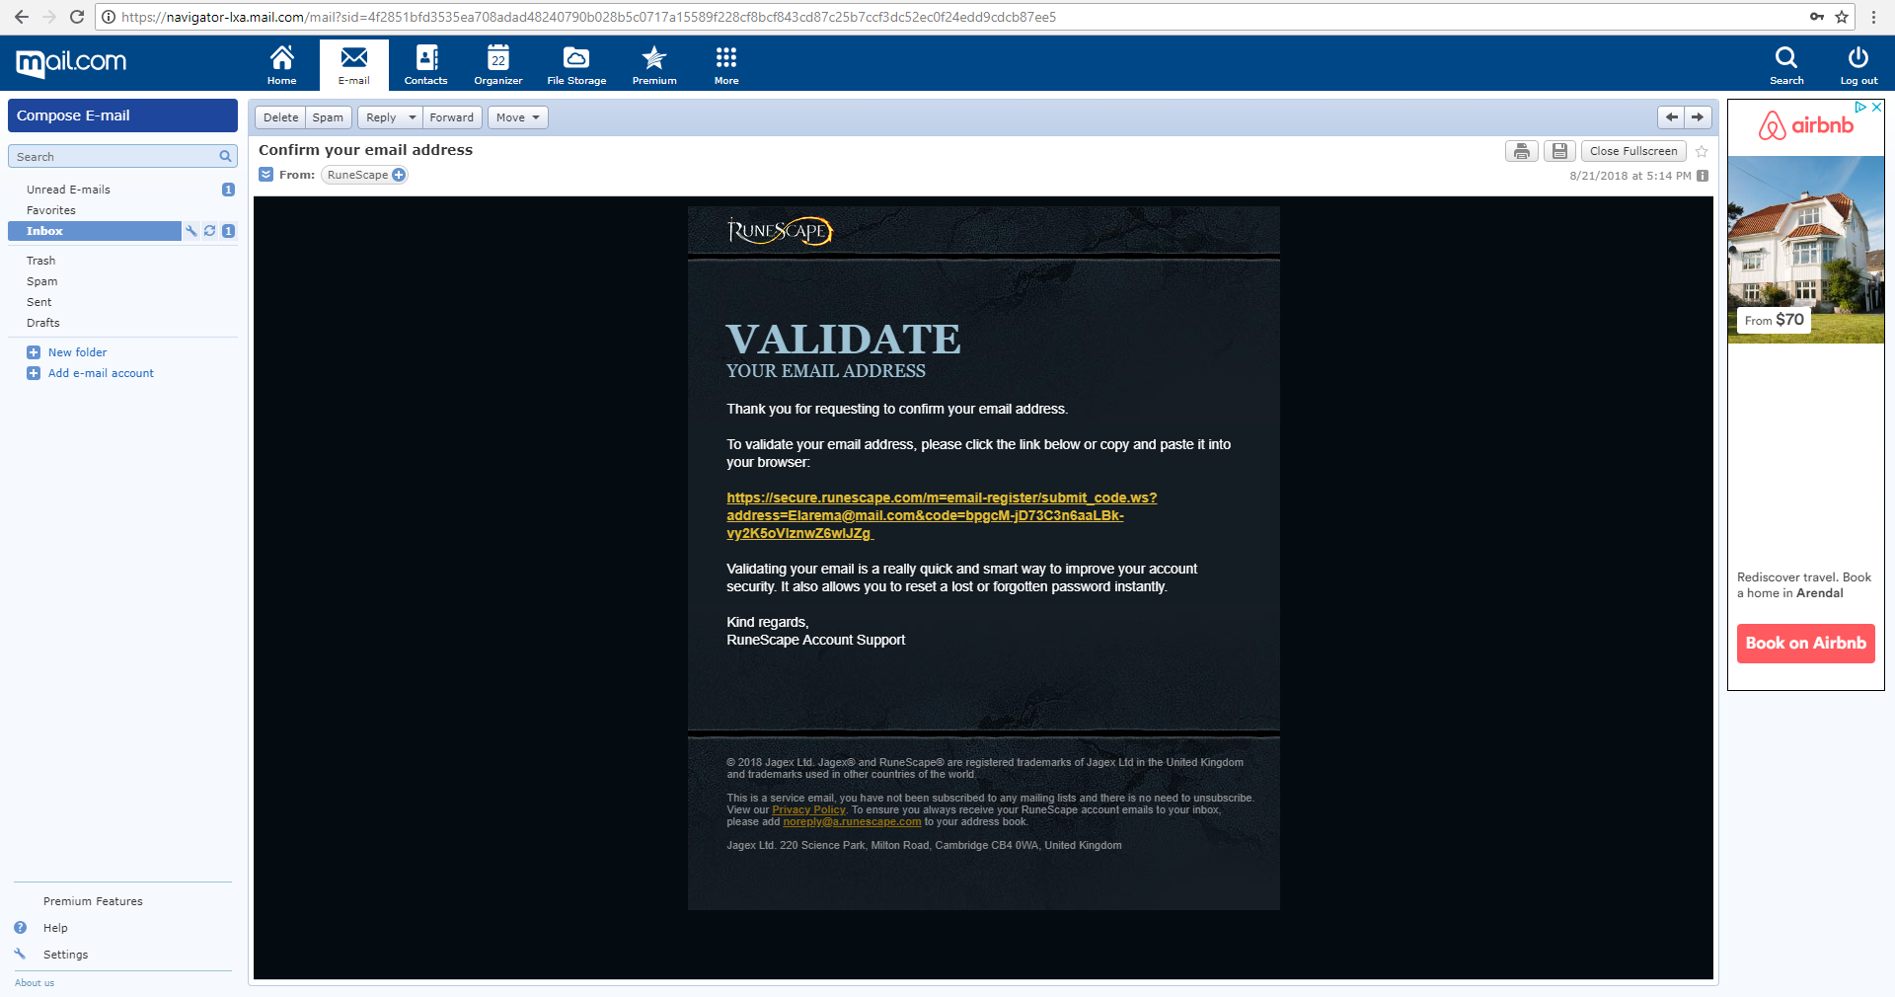Click the email info icon beside date
Image resolution: width=1895 pixels, height=997 pixels.
coord(1703,176)
